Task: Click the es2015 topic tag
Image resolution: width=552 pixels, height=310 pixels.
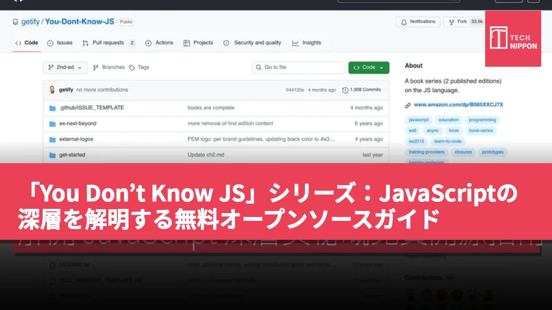Action: pos(417,141)
